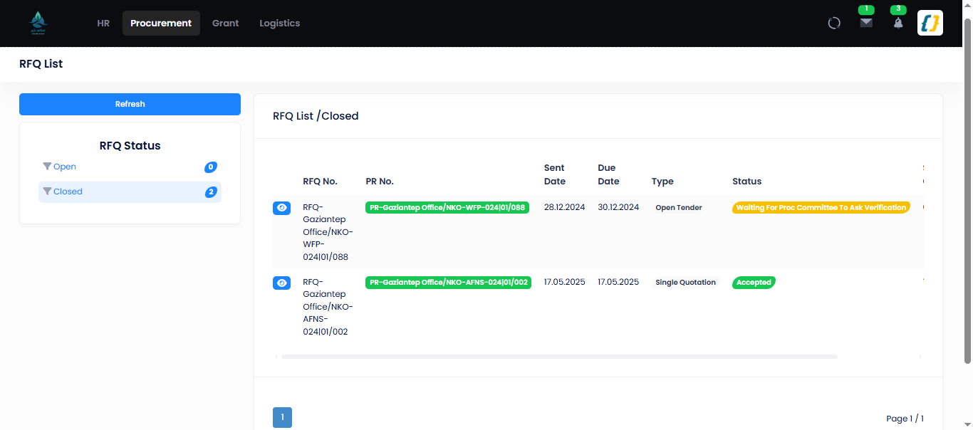Screen dimensions: 973x430
Task: Click the horizontal scrollbar under the RFQ table
Action: [559, 356]
